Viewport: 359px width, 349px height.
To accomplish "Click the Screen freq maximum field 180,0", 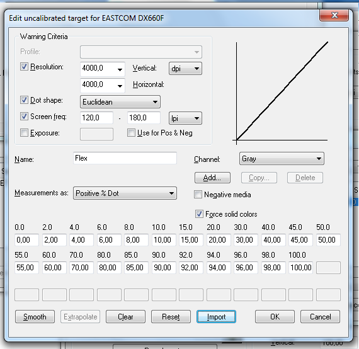I will pos(144,118).
